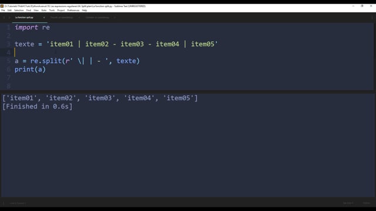Open the tab size selector in status bar
The image size is (376, 211).
[x=348, y=203]
